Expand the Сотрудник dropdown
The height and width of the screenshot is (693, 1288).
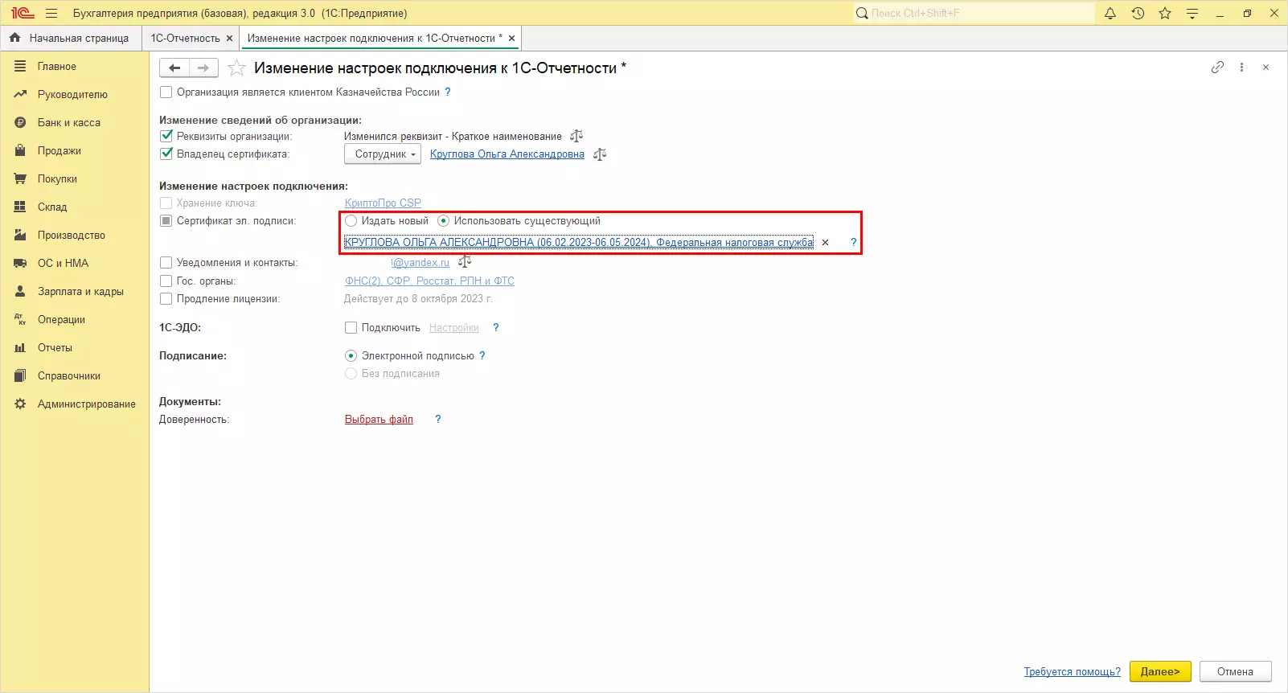[383, 154]
